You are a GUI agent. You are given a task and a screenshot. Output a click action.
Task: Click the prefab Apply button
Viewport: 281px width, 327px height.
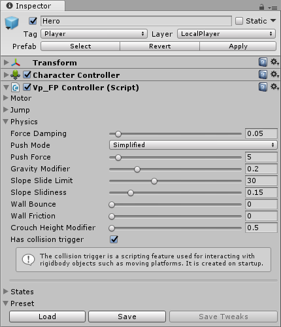(238, 46)
